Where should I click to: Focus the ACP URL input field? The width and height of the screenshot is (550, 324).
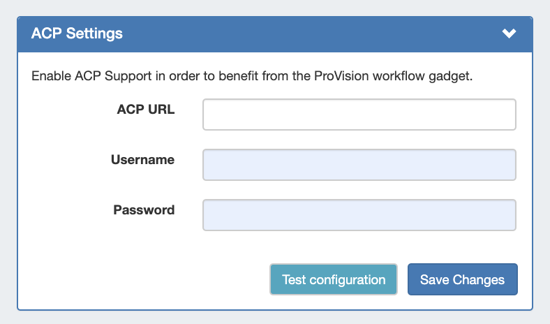click(359, 115)
